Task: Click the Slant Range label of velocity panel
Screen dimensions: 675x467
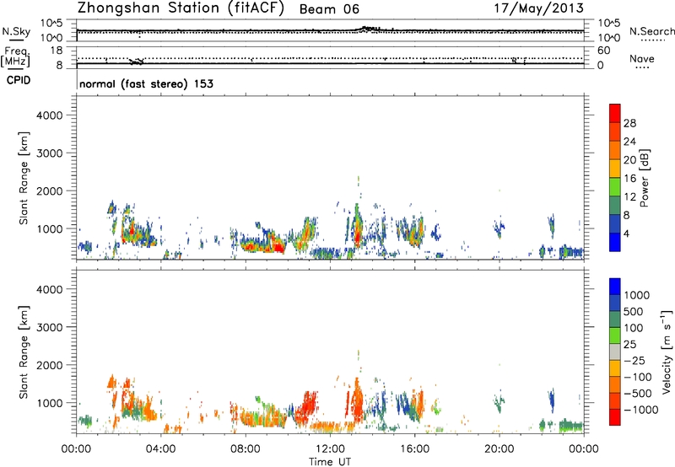Action: (24, 352)
